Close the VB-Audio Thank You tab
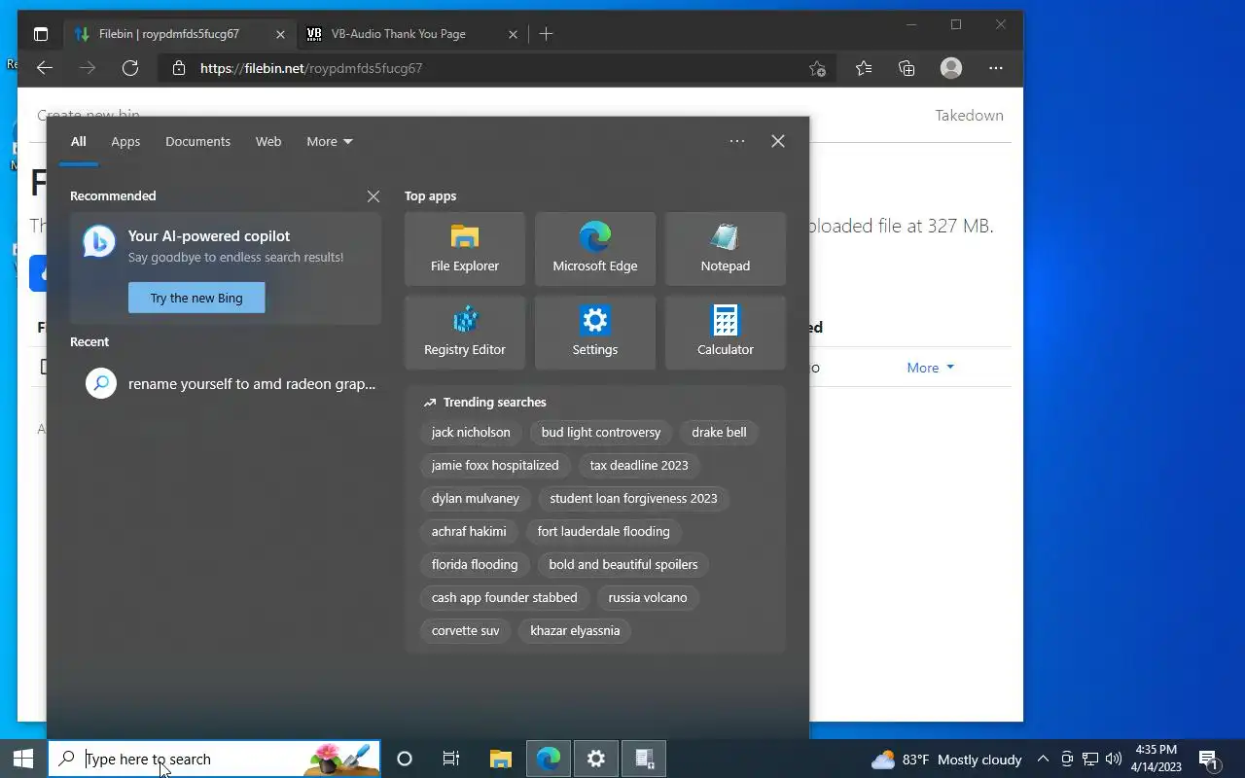Image resolution: width=1245 pixels, height=778 pixels. point(513,34)
